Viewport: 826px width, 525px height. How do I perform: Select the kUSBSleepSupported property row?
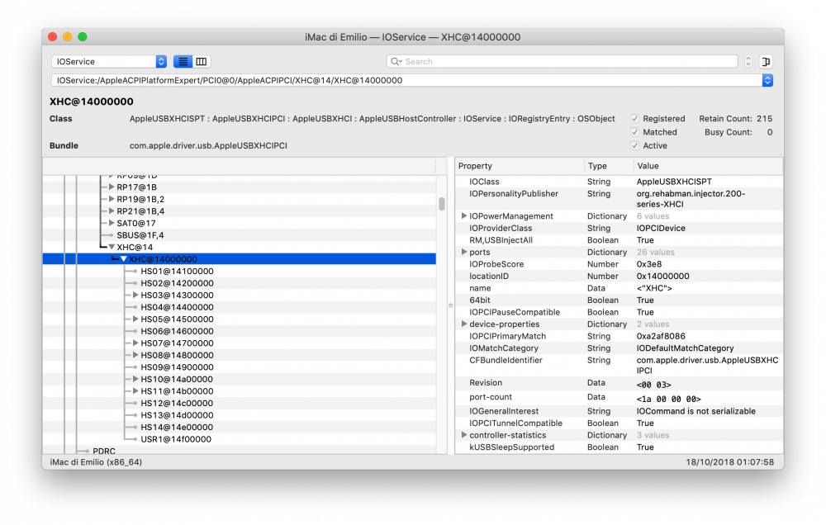[x=619, y=447]
